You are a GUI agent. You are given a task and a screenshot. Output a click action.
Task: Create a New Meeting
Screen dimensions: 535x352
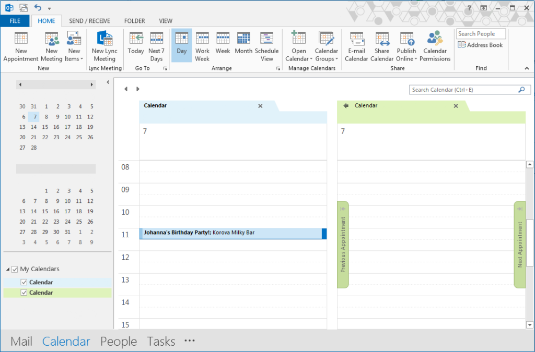coord(51,46)
